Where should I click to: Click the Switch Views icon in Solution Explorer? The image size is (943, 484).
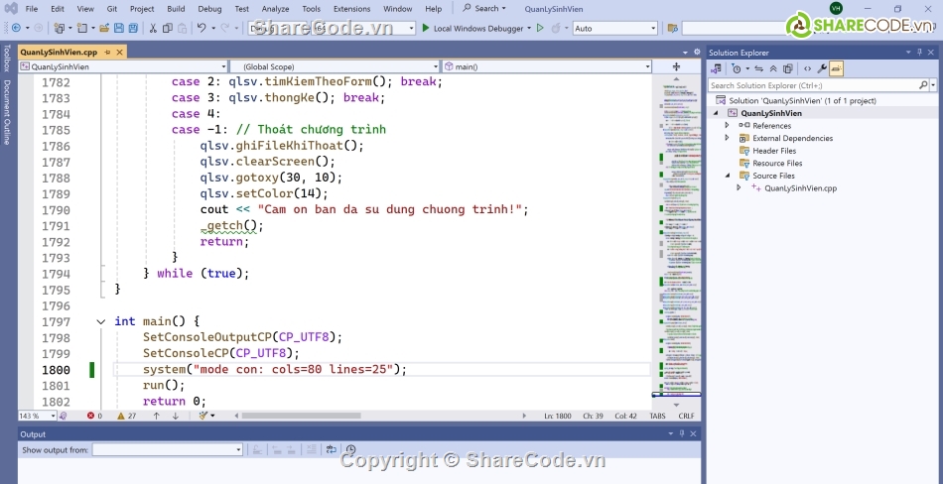click(716, 68)
